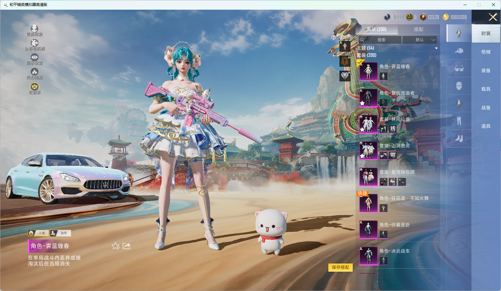Open the 热力档案 flame icon

[34, 72]
